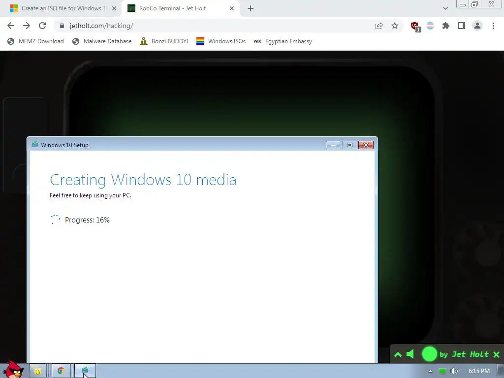Click the Progress: 16% text

click(87, 220)
